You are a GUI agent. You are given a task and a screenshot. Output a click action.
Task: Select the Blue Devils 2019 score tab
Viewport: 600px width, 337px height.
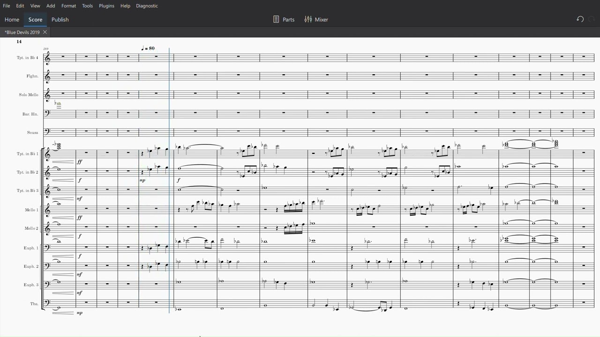pos(22,32)
